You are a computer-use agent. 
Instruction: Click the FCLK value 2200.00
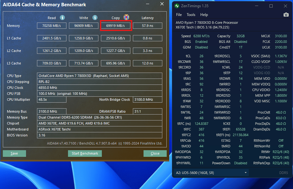point(281,42)
